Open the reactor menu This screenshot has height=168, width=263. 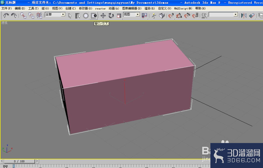[x=100, y=9]
